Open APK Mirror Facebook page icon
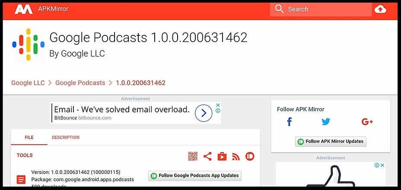401x190 pixels. (x=289, y=122)
